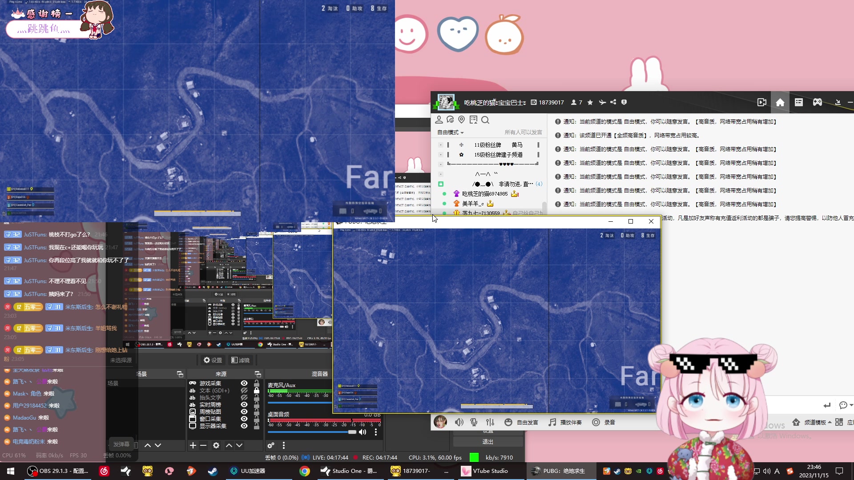Open the Windows notification center

coord(839,471)
